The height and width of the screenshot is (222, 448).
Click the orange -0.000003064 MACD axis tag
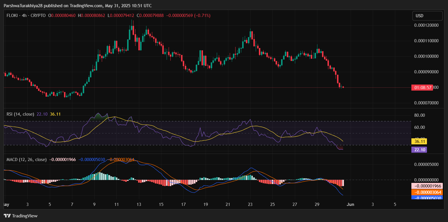(x=428, y=192)
